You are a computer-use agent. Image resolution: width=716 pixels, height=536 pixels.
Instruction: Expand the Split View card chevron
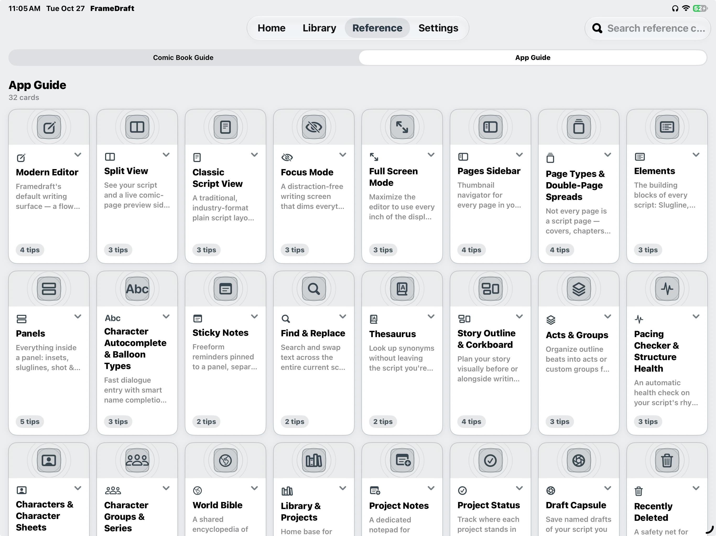coord(166,155)
